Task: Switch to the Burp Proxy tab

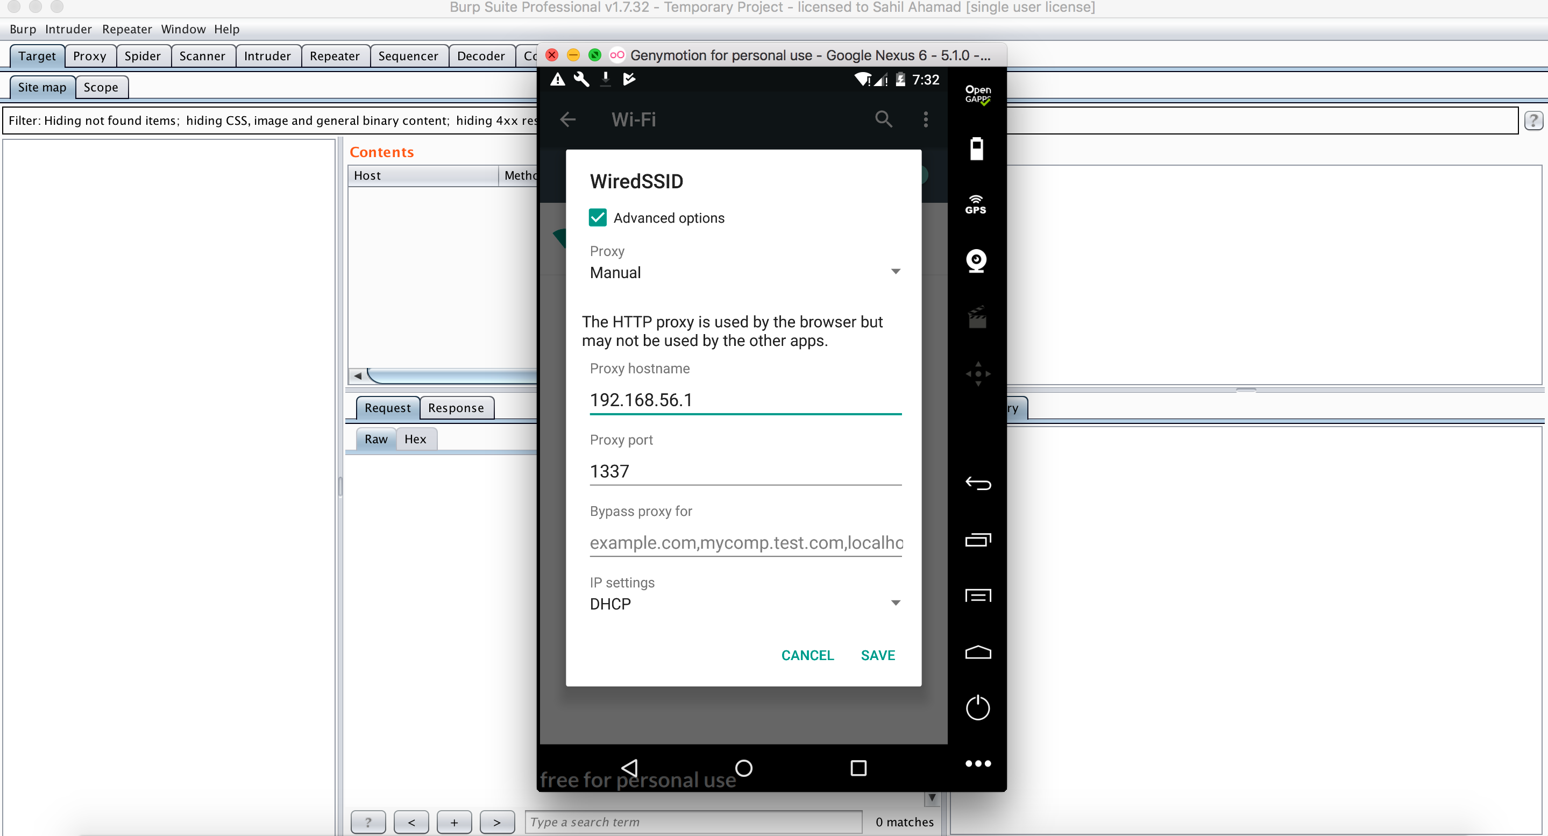Action: [89, 56]
